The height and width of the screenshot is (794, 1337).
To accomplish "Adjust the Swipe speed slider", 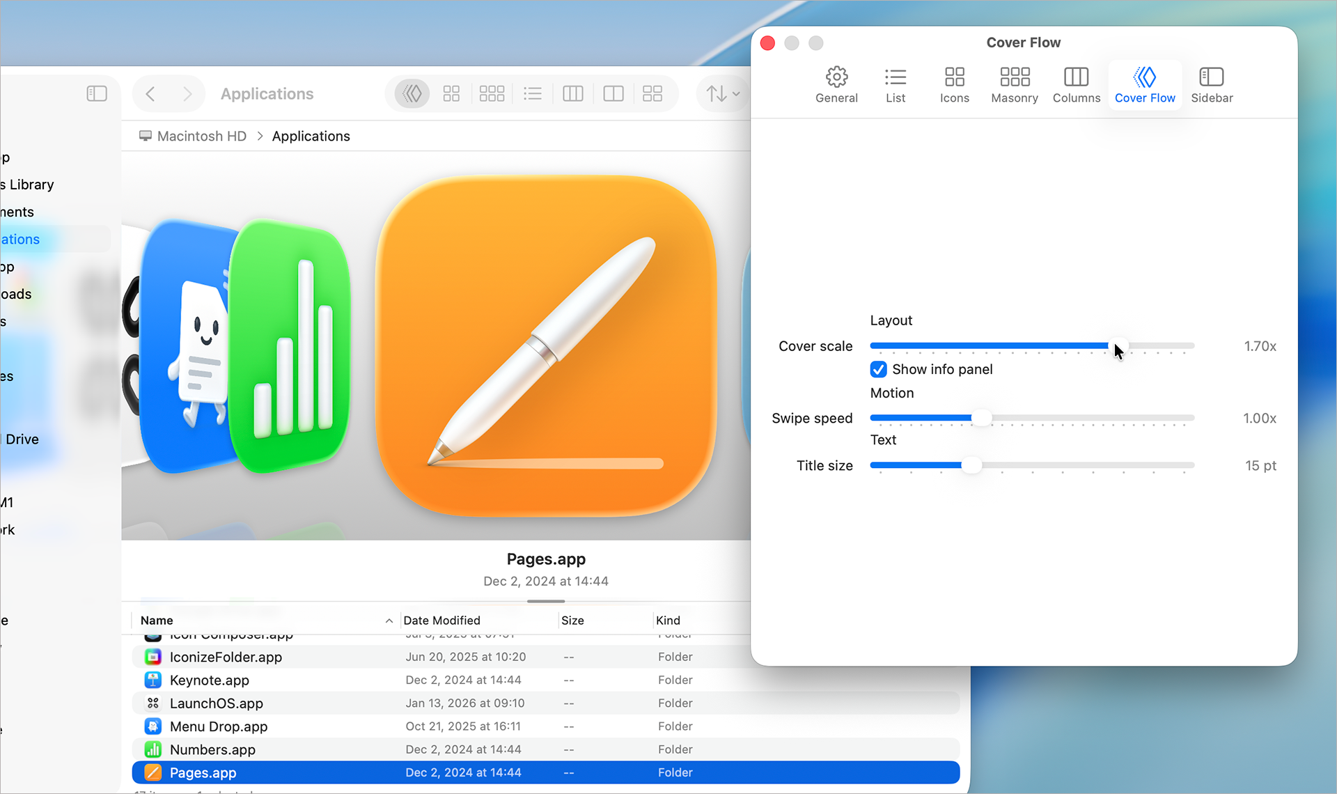I will [983, 418].
